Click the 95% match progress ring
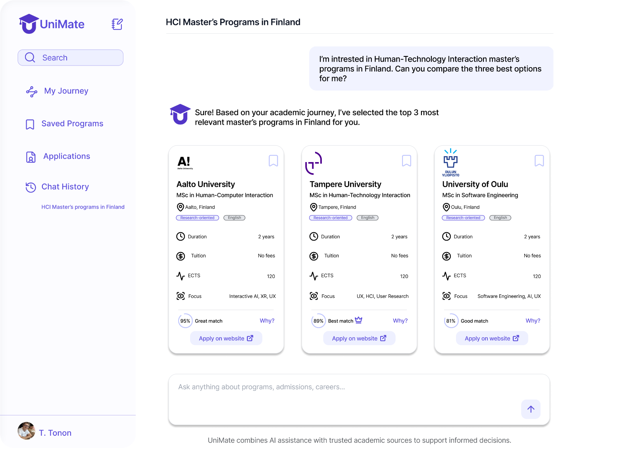This screenshot has width=635, height=452. tap(185, 321)
